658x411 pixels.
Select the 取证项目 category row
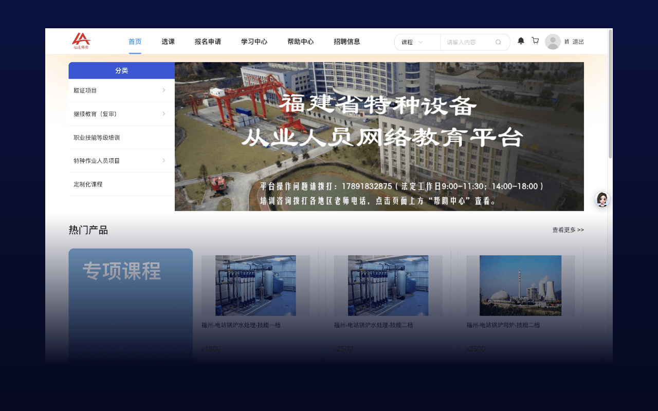pos(121,90)
